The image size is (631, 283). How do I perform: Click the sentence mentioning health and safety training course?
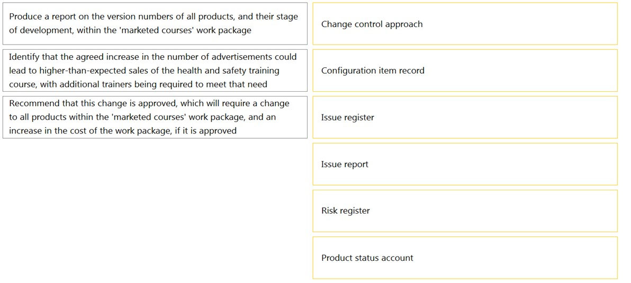[153, 70]
